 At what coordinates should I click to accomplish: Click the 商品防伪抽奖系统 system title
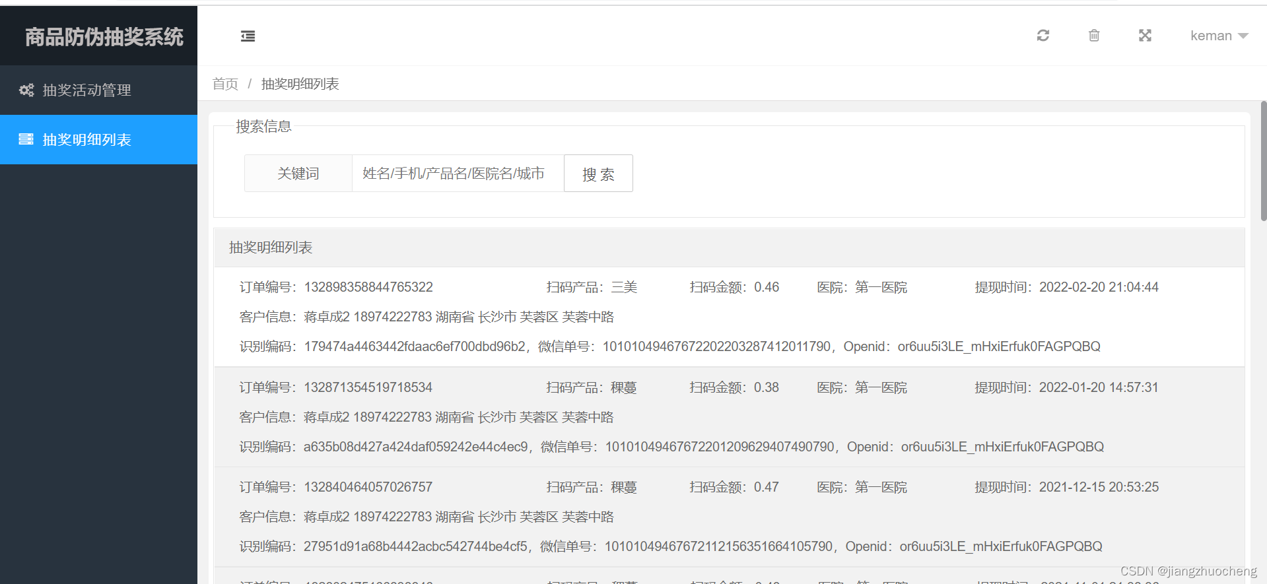(104, 37)
